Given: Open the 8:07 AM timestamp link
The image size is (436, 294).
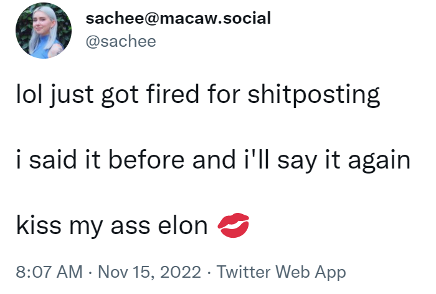Looking at the screenshot, I should coord(49,272).
